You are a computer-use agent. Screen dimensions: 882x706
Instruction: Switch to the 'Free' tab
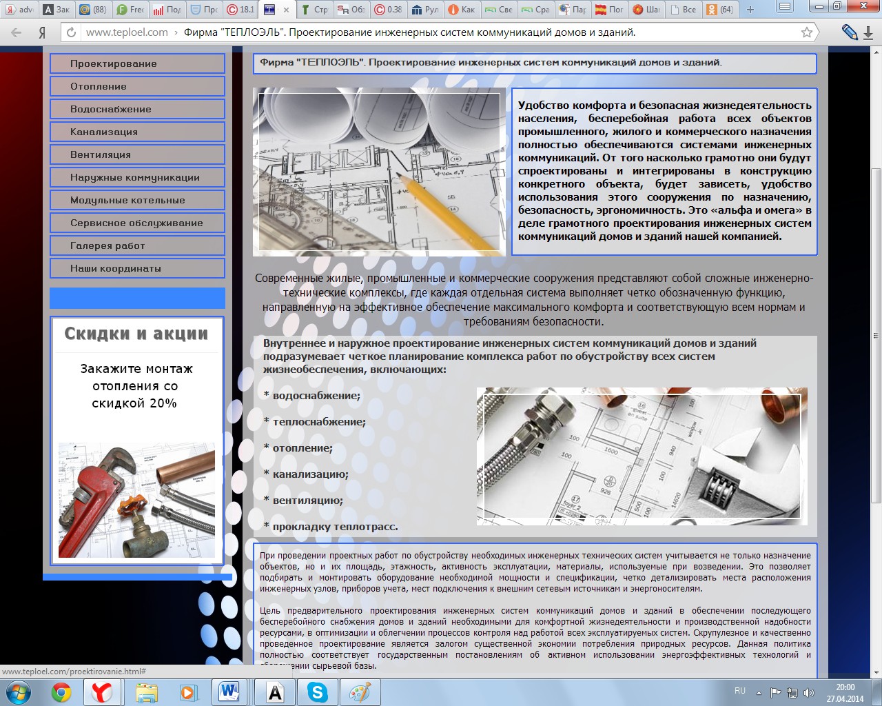click(130, 10)
